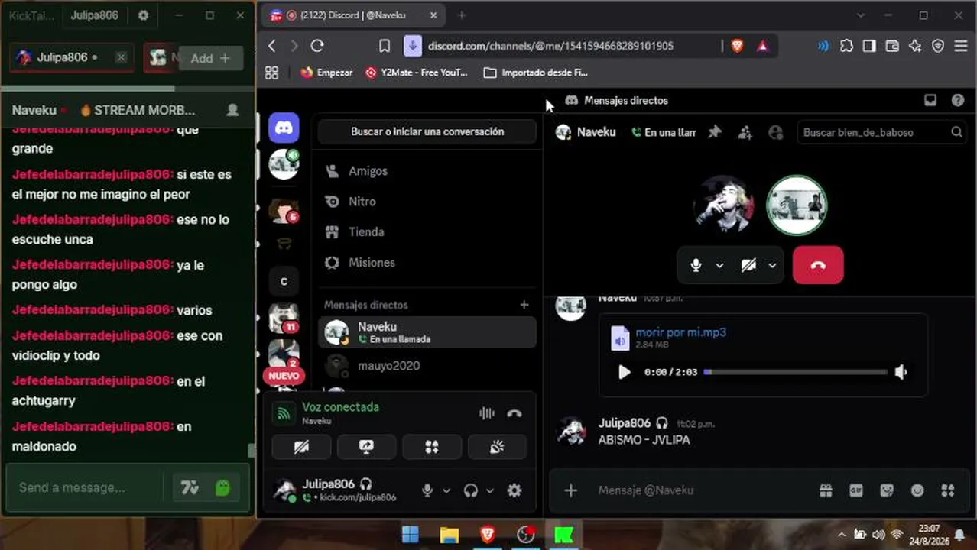Open the apps launcher in message bar

coord(948,490)
